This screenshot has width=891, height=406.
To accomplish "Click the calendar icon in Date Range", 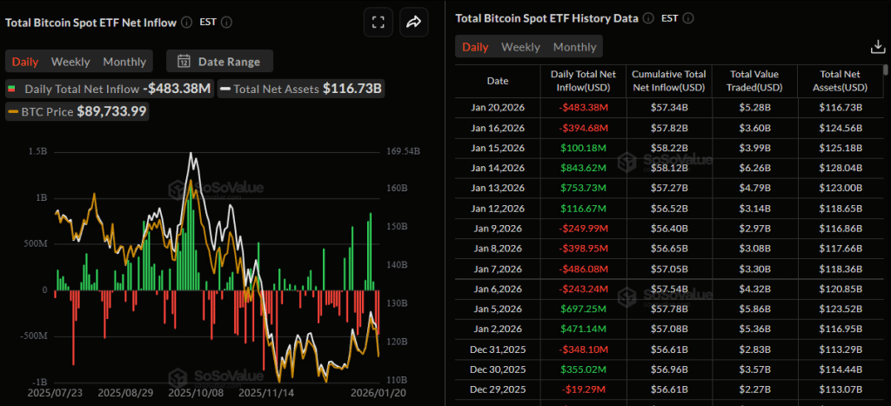I will pyautogui.click(x=184, y=61).
